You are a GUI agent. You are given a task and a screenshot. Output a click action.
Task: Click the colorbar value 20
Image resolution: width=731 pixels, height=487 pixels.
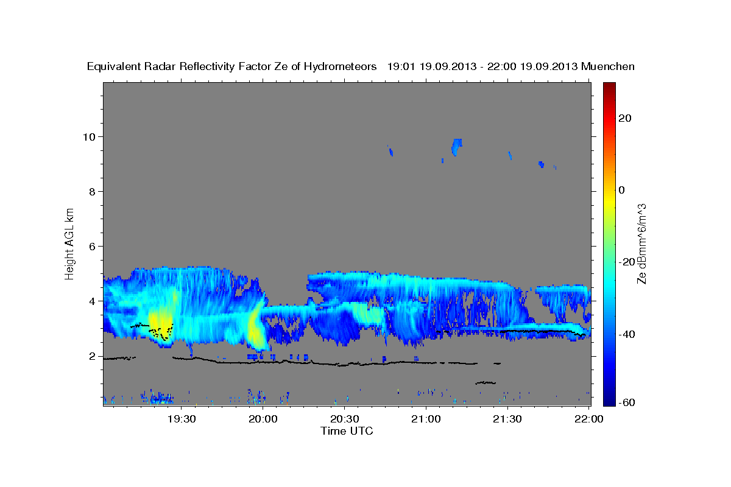click(x=625, y=118)
